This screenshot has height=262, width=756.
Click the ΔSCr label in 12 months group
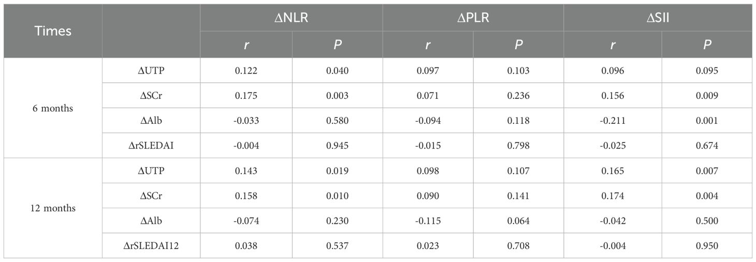click(151, 196)
